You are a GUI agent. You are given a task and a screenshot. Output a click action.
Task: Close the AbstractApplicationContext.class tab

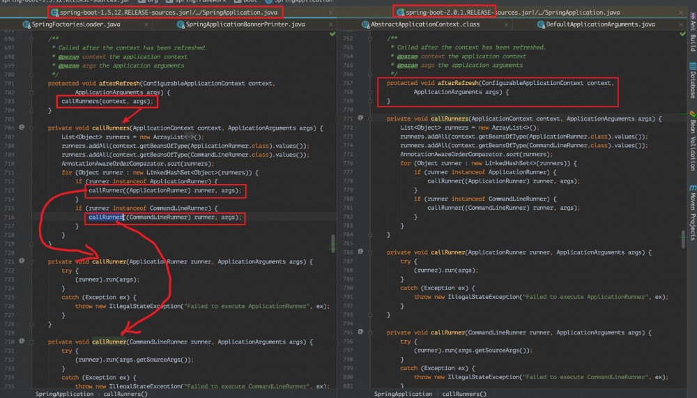[506, 24]
